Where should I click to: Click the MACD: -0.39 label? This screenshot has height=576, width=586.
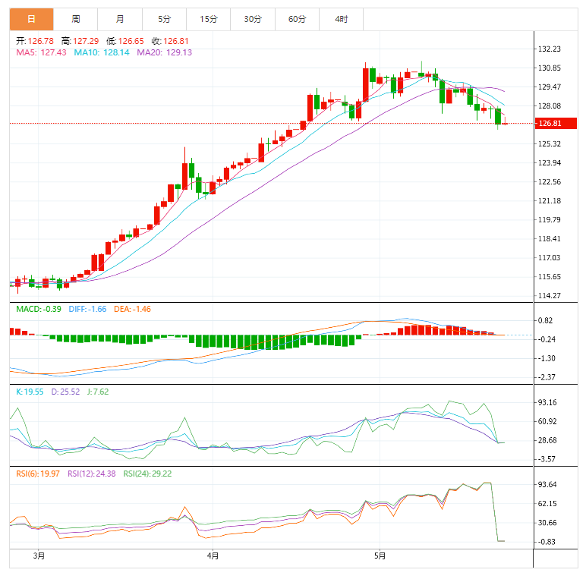click(39, 310)
